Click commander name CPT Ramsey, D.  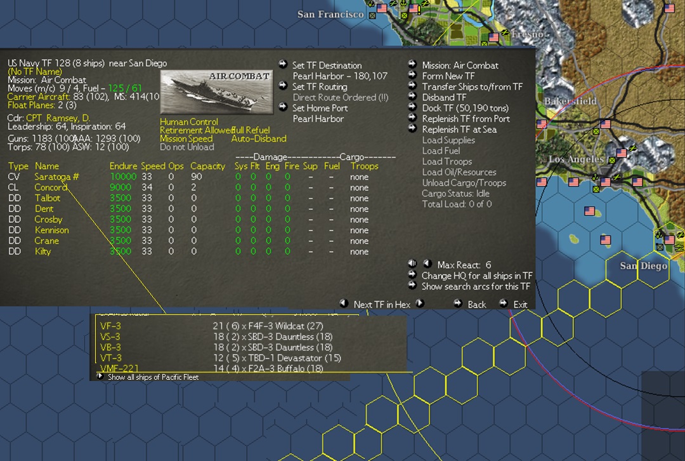[58, 118]
